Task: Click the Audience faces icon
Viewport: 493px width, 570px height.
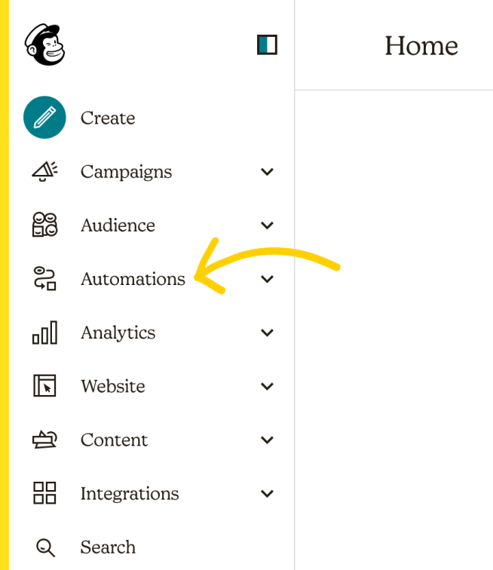Action: pyautogui.click(x=44, y=225)
